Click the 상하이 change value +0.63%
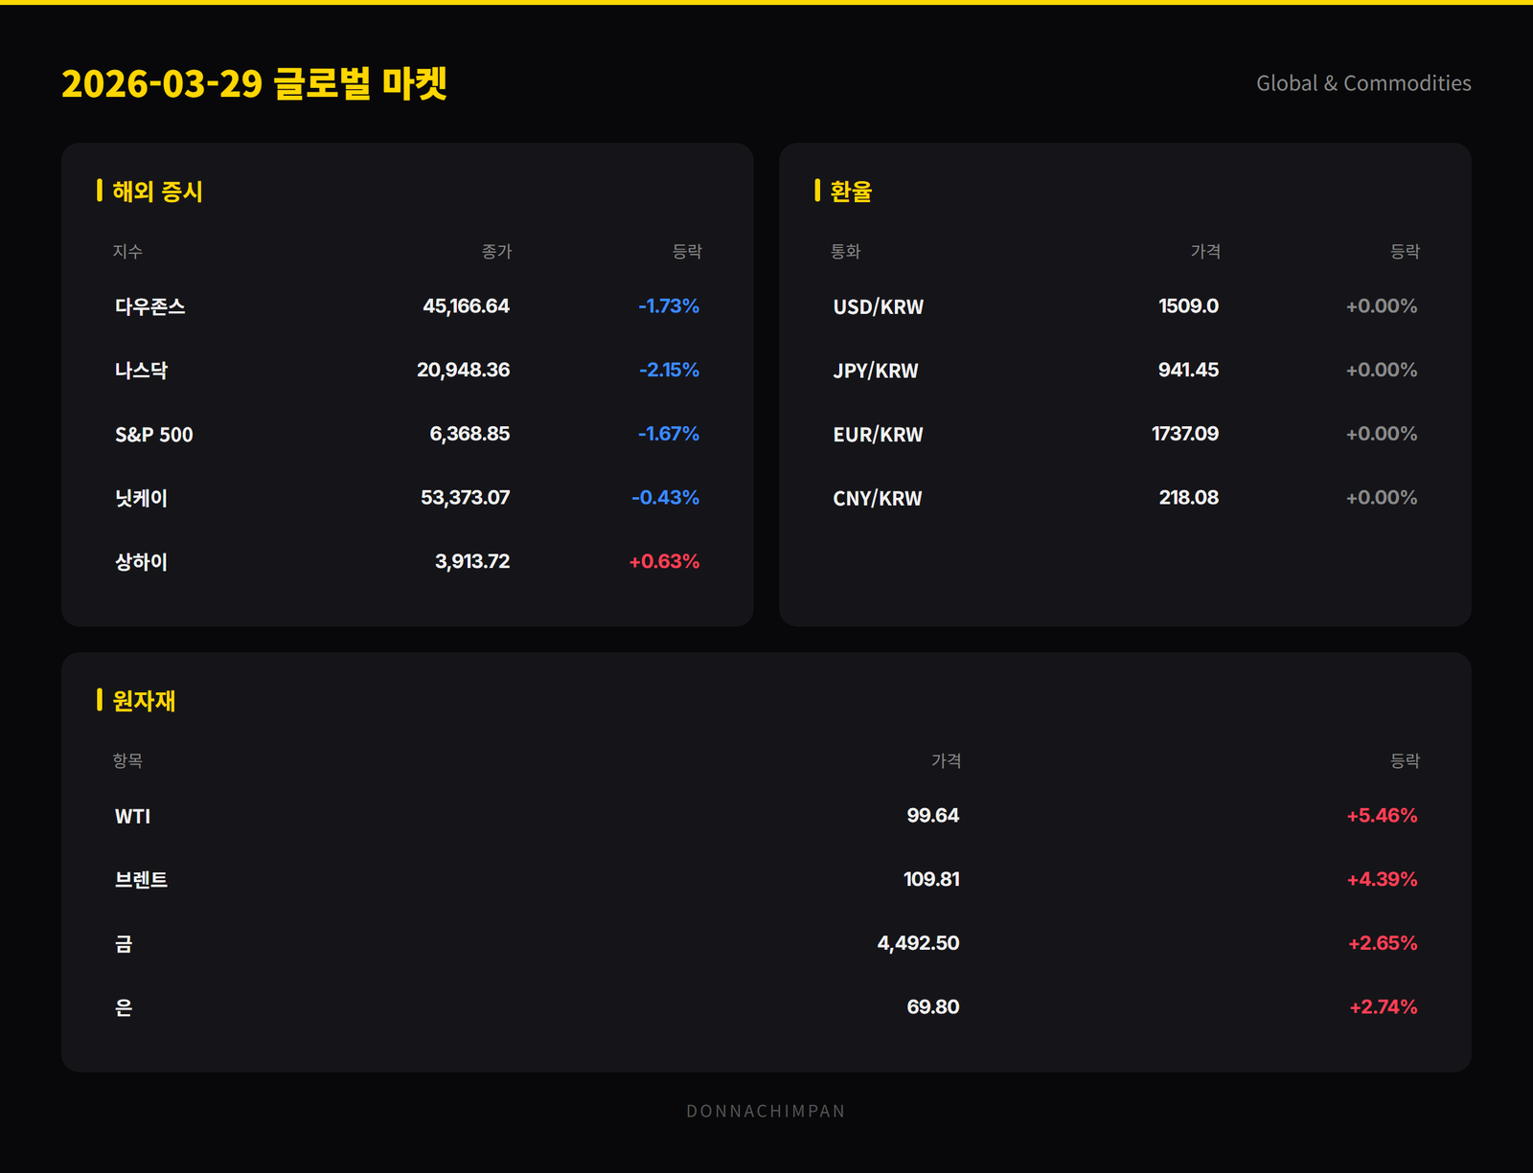 [x=666, y=561]
